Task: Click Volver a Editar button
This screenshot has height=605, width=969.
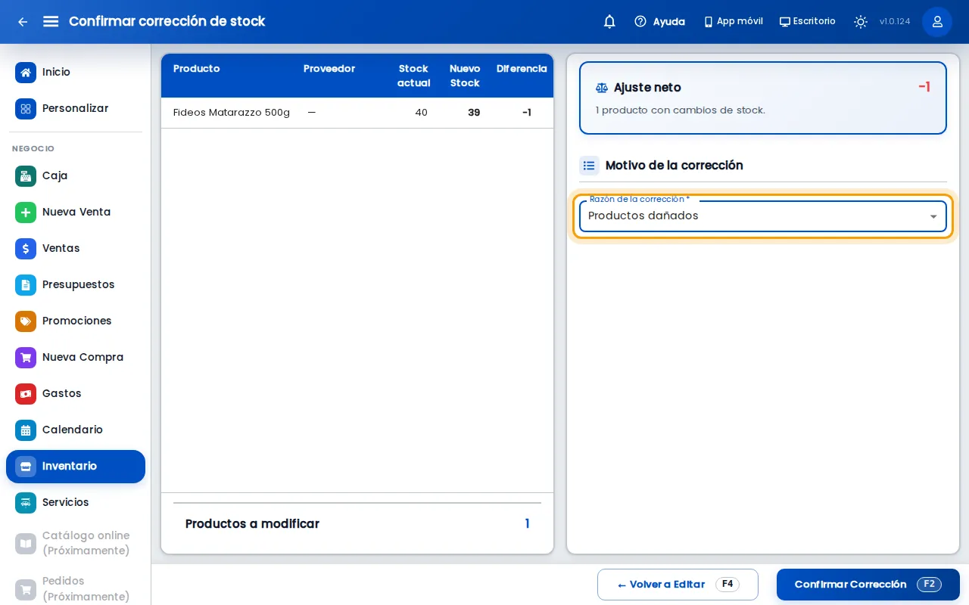Action: [678, 585]
